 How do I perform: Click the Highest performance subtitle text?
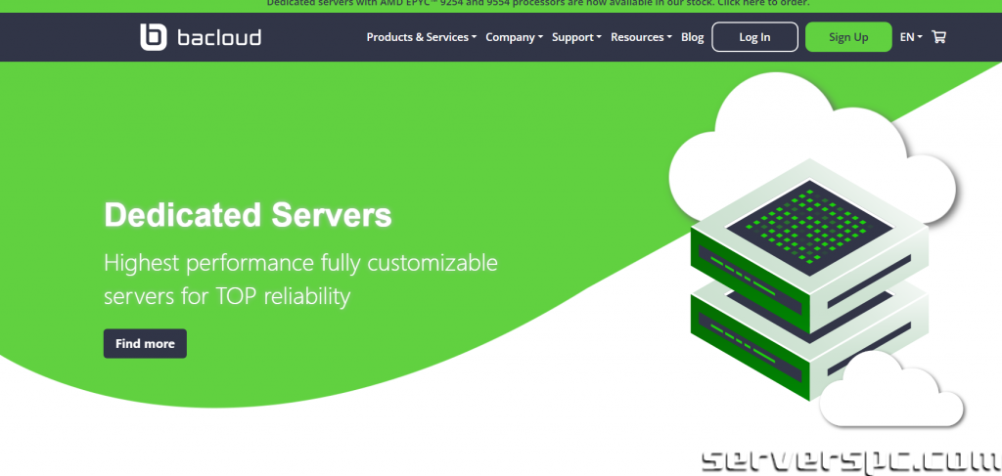coord(300,279)
